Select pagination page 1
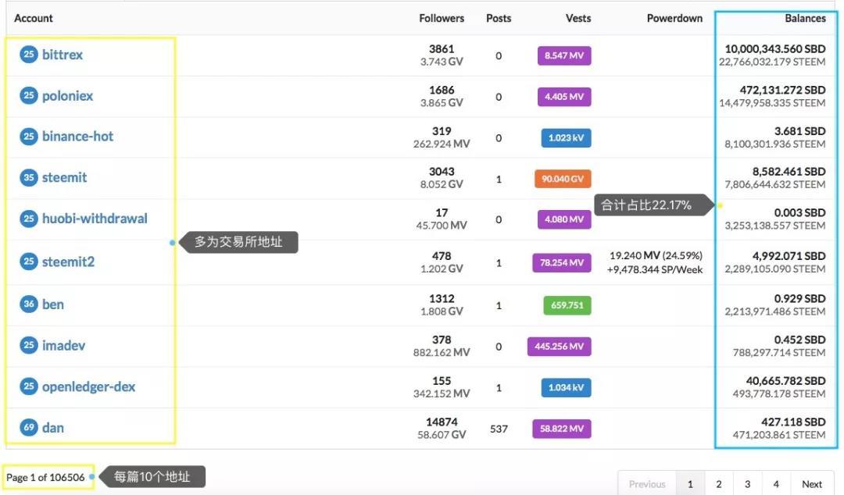Viewport: 844px width, 495px height. (690, 484)
